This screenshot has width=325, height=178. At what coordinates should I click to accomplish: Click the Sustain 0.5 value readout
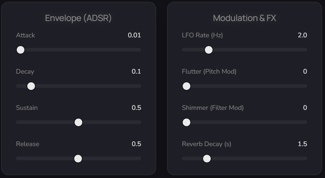tap(136, 108)
